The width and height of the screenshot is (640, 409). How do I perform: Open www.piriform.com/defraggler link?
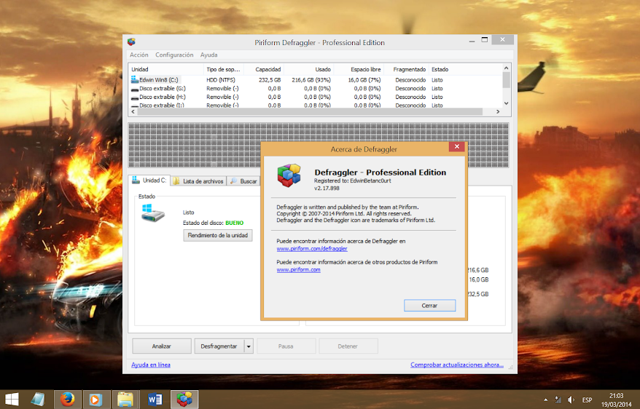(312, 248)
